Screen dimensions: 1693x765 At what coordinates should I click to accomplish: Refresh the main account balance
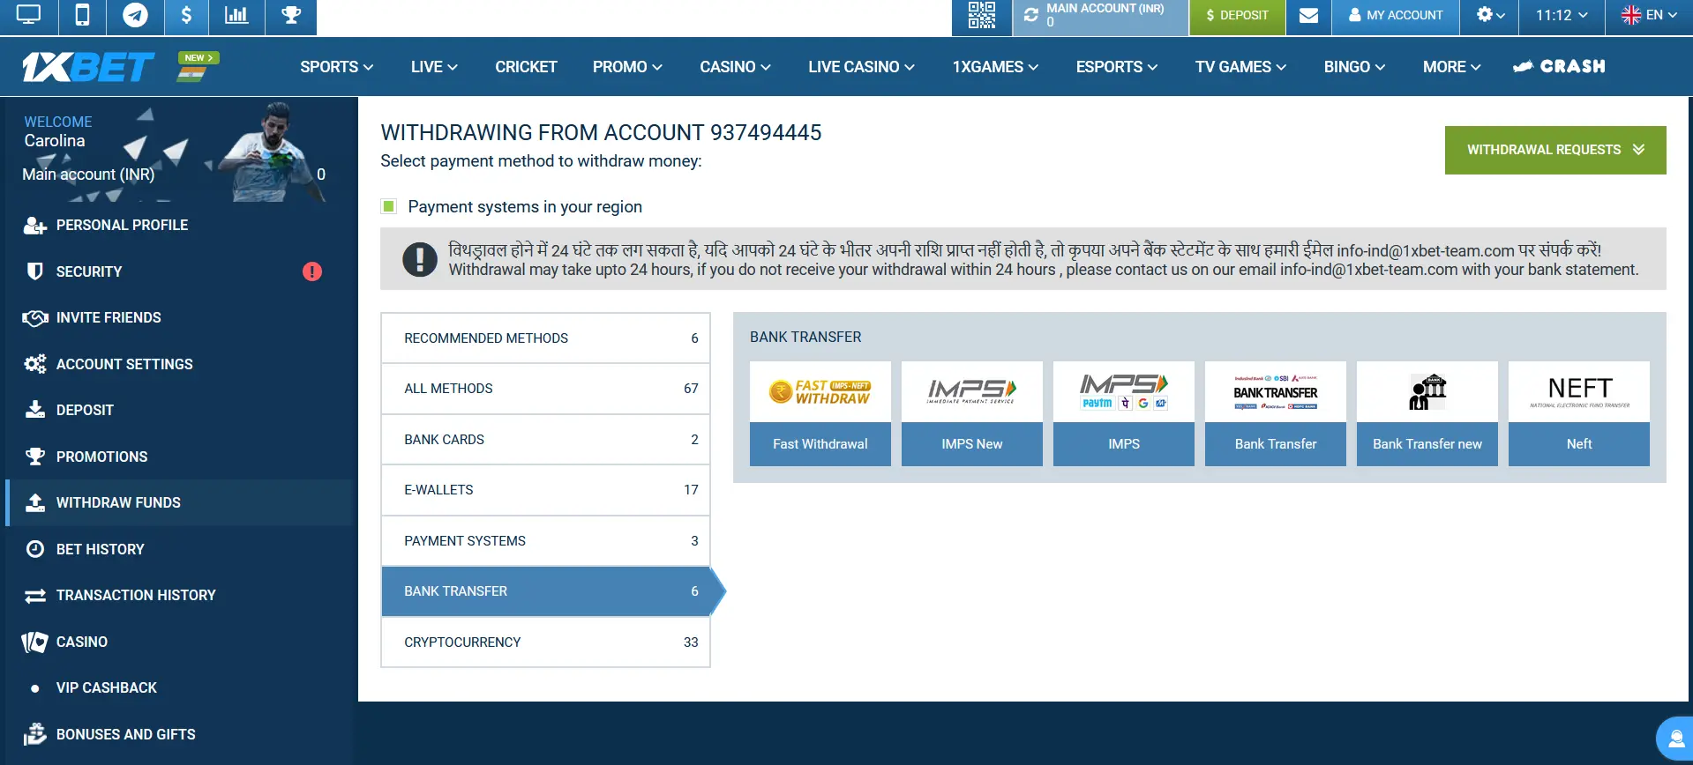pyautogui.click(x=1030, y=16)
